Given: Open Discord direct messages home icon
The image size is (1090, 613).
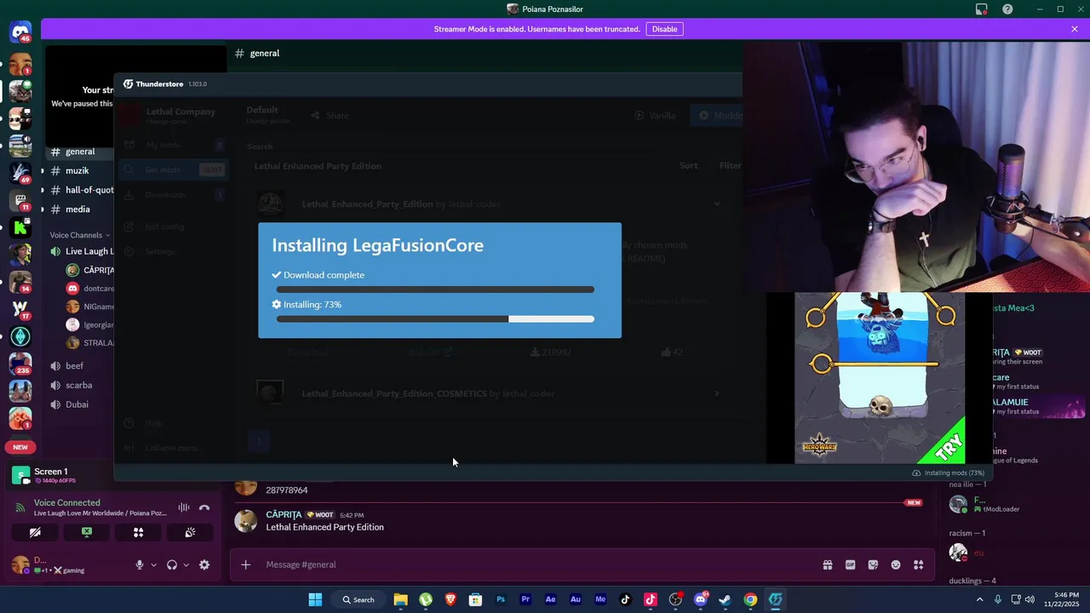Looking at the screenshot, I should click(20, 32).
